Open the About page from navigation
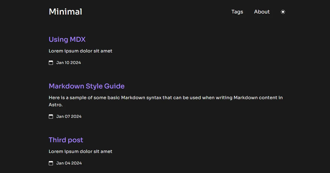 (x=262, y=12)
